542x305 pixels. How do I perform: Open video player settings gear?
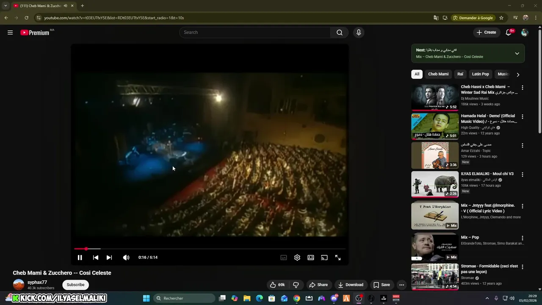click(297, 258)
